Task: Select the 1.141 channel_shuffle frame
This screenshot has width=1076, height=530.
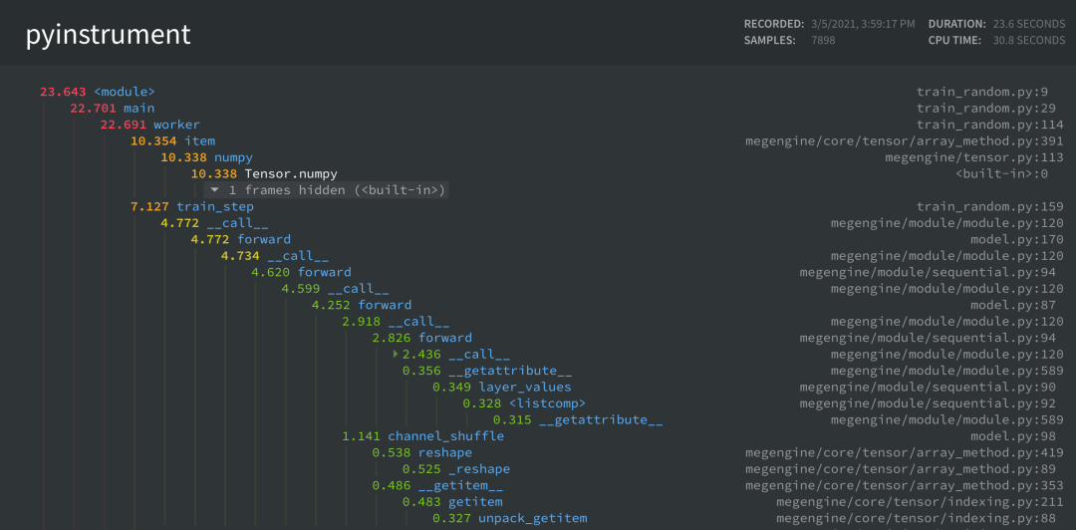Action: pyautogui.click(x=422, y=436)
